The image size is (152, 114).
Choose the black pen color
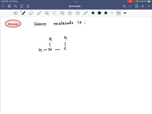(x=99, y=13)
